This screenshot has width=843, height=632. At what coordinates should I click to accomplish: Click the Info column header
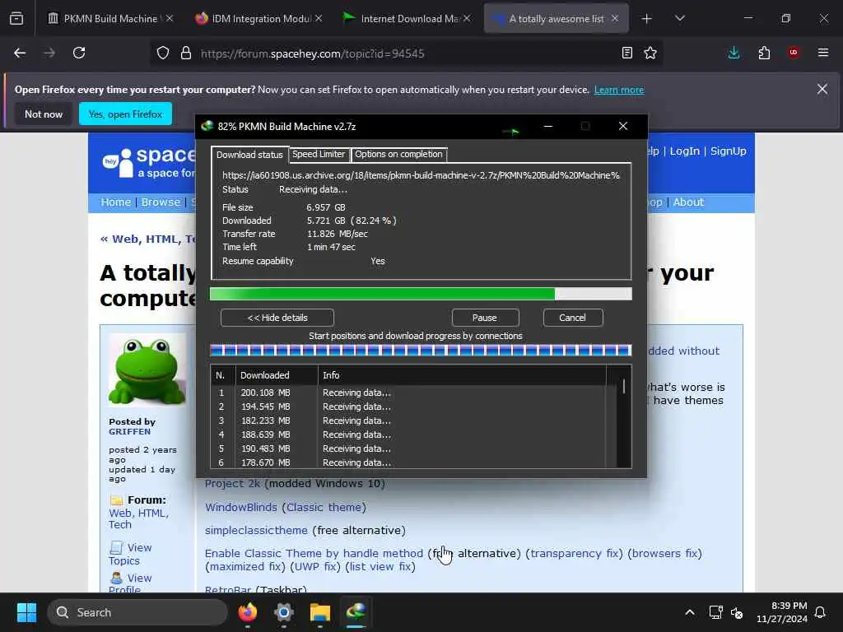(x=462, y=375)
